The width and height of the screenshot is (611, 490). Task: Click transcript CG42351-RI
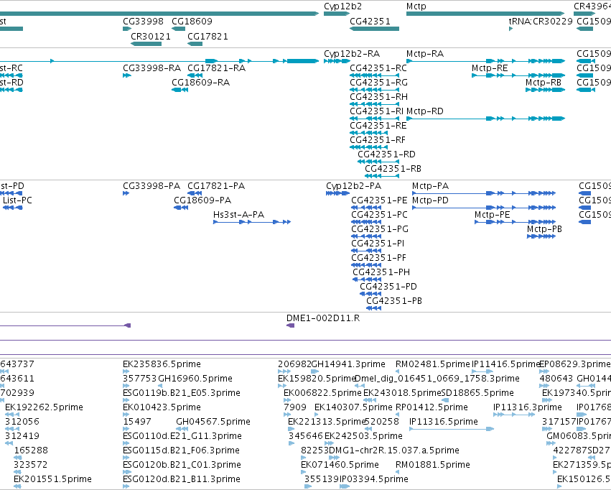375,119
